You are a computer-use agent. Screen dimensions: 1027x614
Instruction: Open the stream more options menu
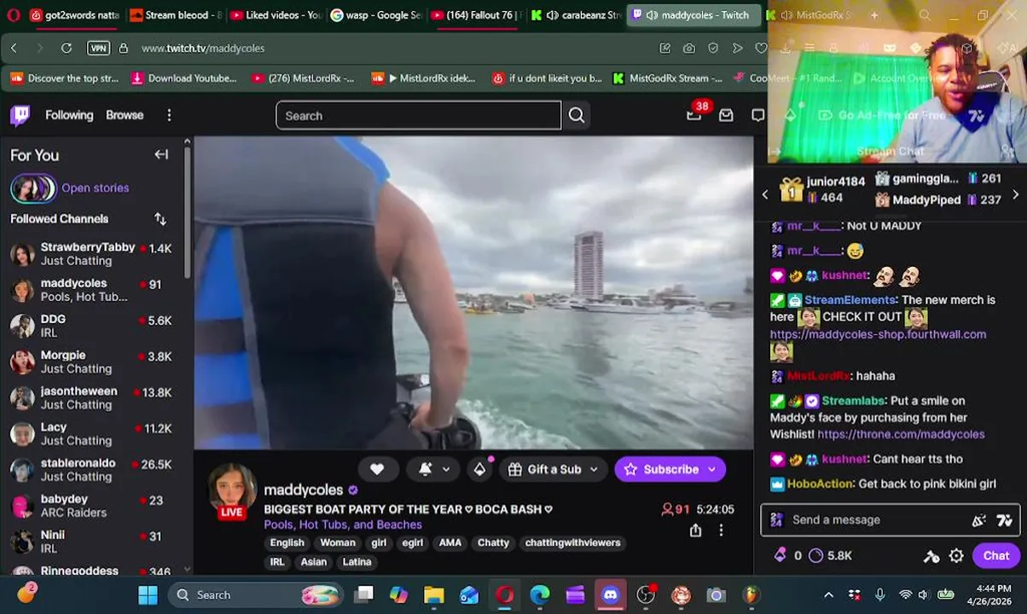(721, 530)
